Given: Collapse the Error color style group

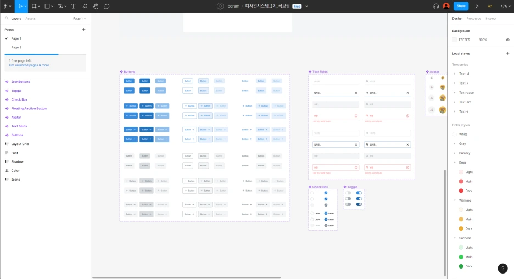Looking at the screenshot, I should tap(455, 163).
